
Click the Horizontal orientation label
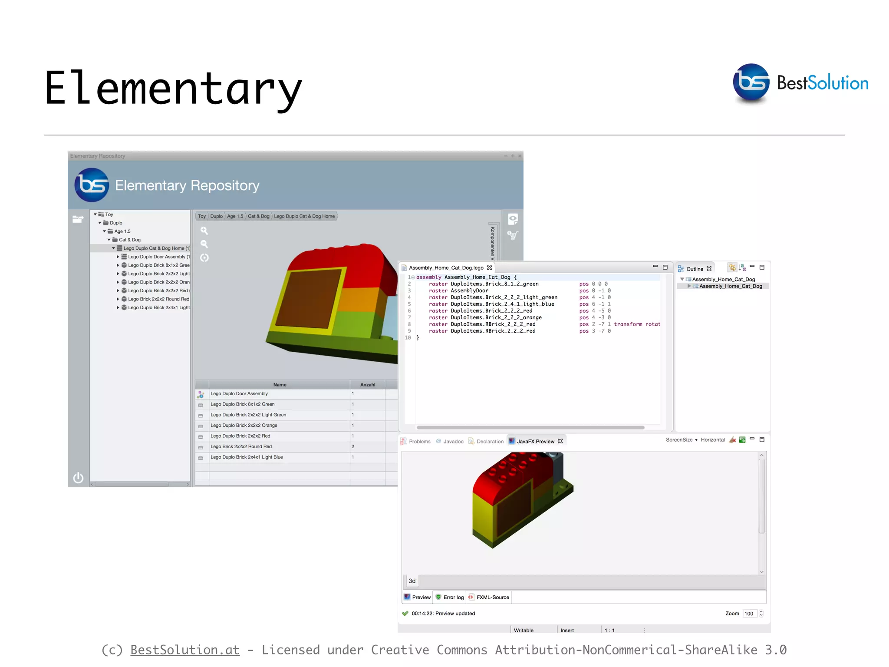pos(712,440)
